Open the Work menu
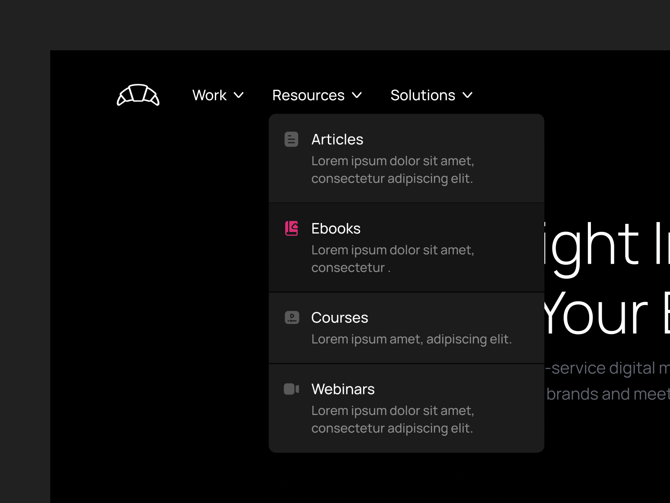The image size is (670, 503). point(209,96)
